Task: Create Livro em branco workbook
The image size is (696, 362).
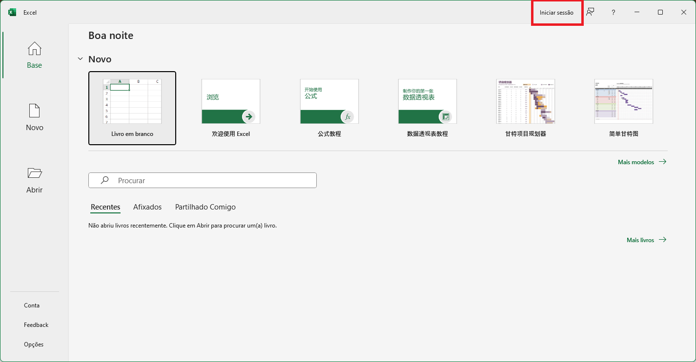Action: pos(132,108)
